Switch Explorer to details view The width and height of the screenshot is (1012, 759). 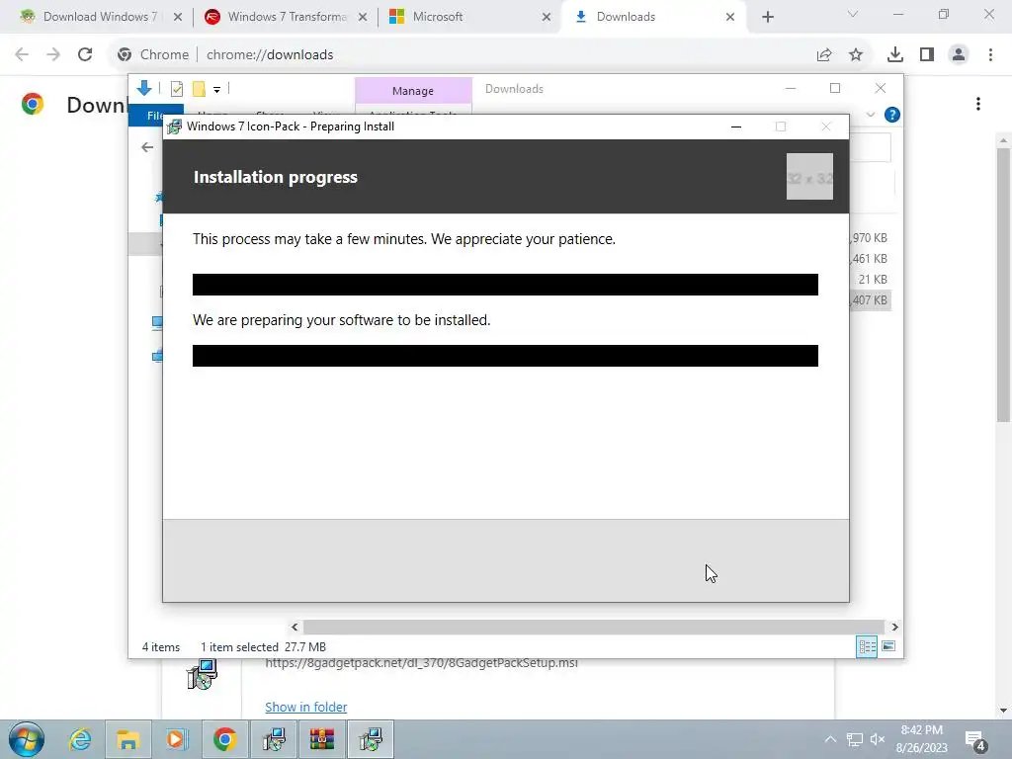coord(867,646)
